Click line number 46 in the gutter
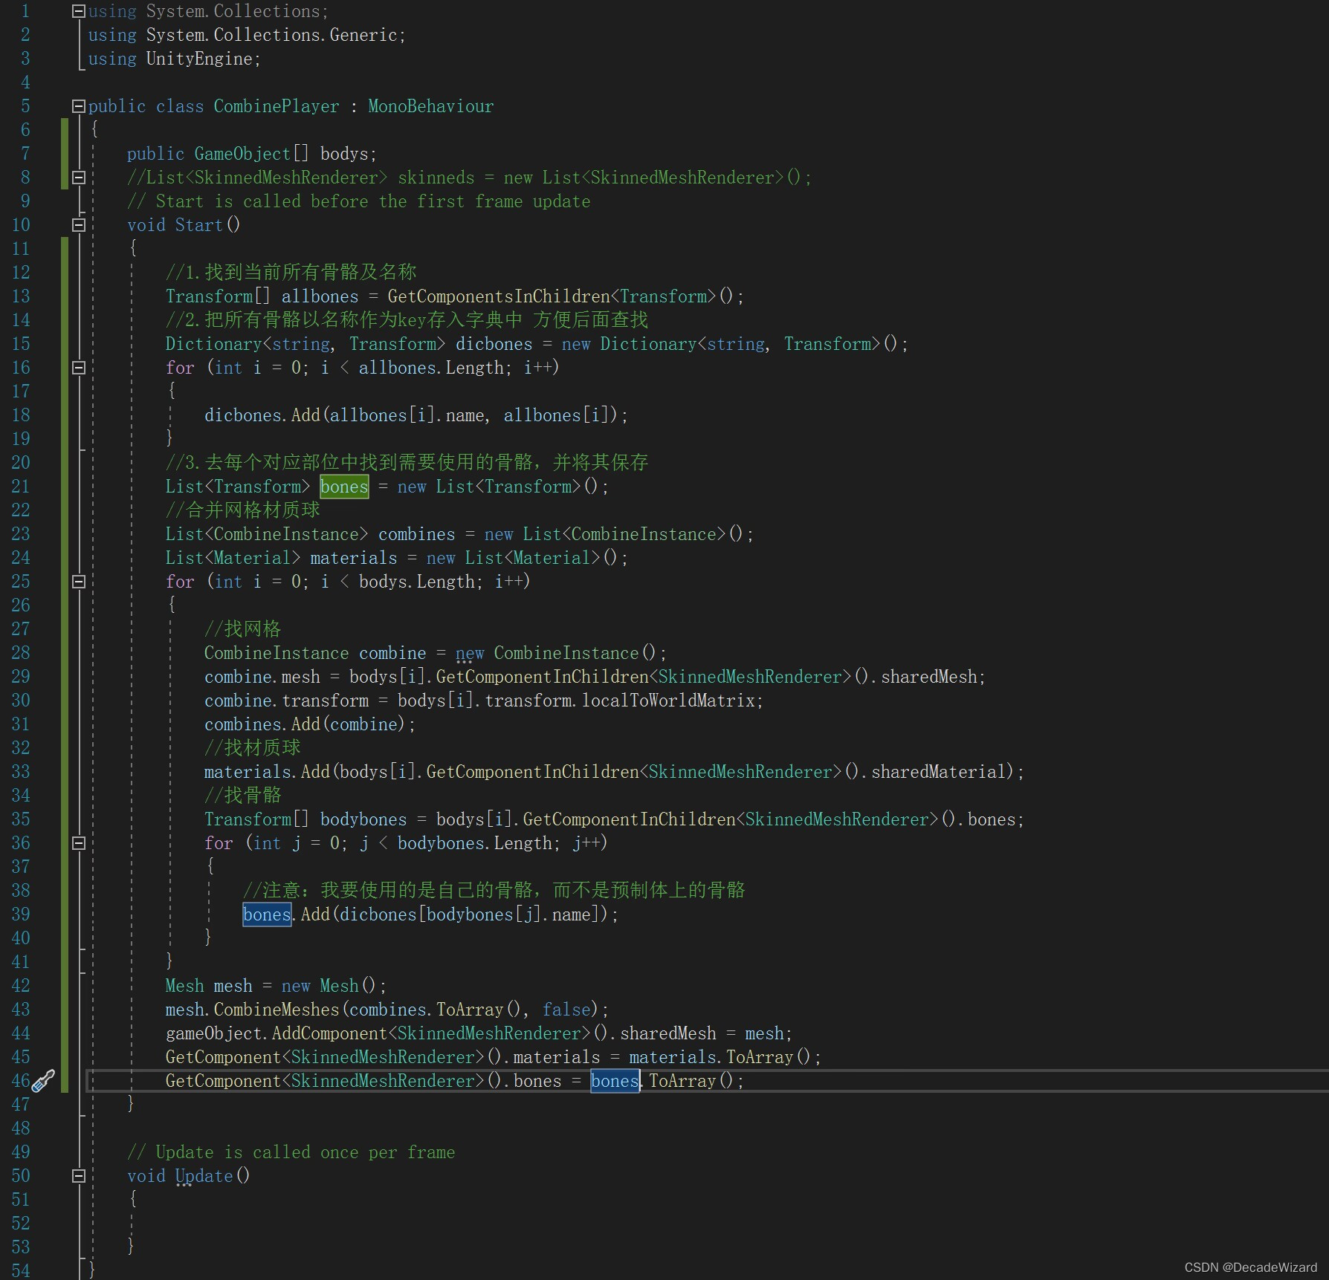This screenshot has height=1280, width=1329. coord(21,1081)
